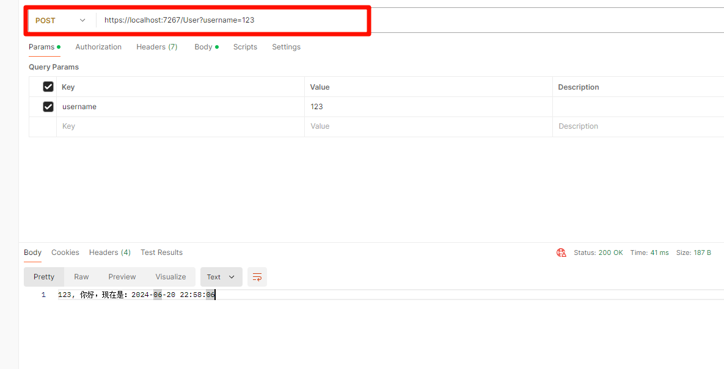Toggle the select-all params checkbox in header row
Viewport: 724px width, 369px height.
click(x=48, y=87)
